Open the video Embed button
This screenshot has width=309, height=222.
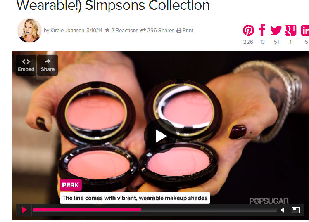pos(26,65)
